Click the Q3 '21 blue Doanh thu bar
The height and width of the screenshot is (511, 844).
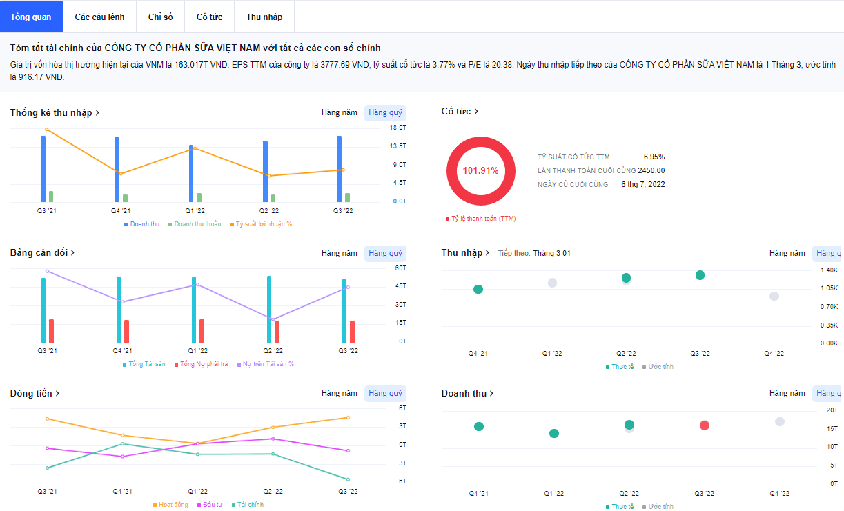[43, 169]
